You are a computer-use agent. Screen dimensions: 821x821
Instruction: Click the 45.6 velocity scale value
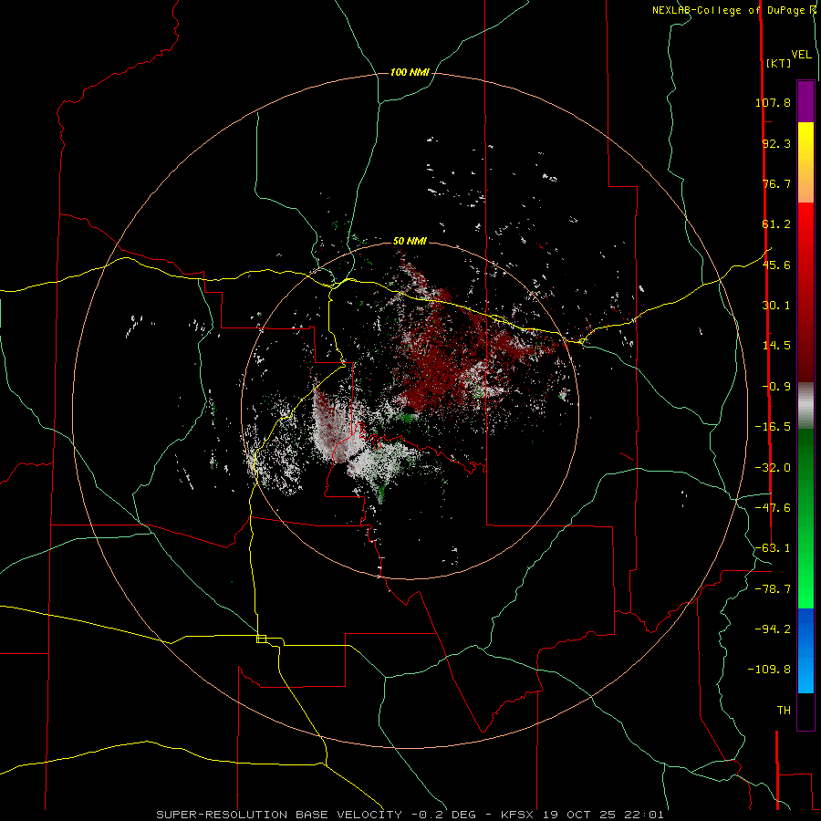pyautogui.click(x=776, y=265)
